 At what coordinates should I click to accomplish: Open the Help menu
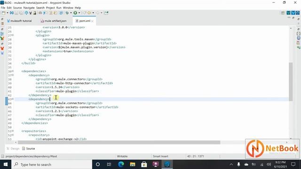coord(78,8)
